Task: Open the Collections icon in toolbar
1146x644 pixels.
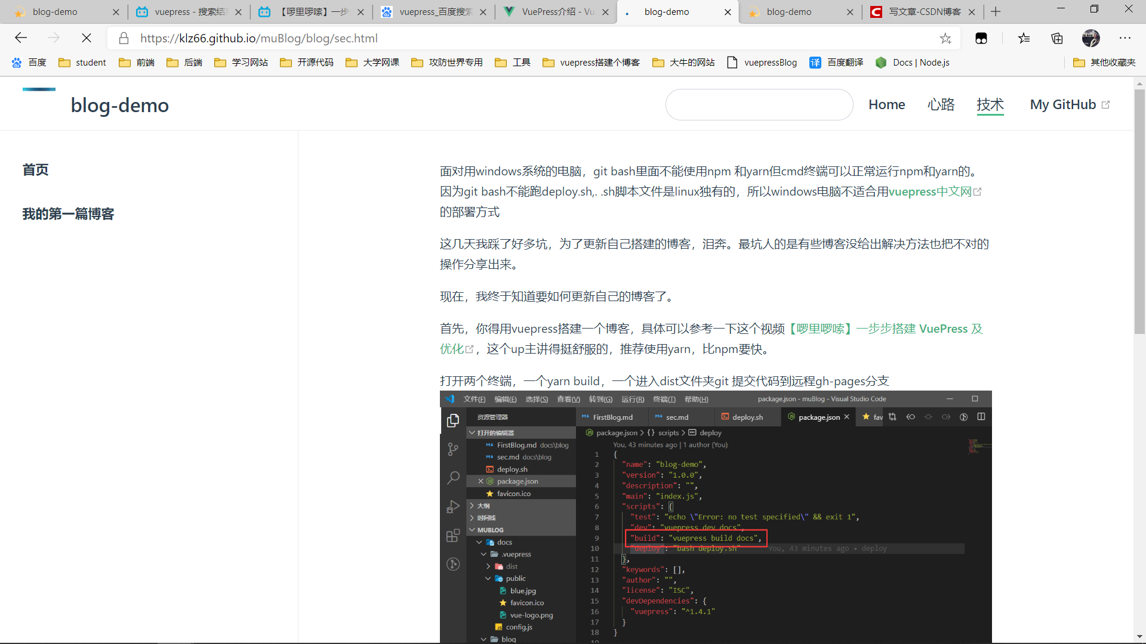Action: click(x=1057, y=38)
